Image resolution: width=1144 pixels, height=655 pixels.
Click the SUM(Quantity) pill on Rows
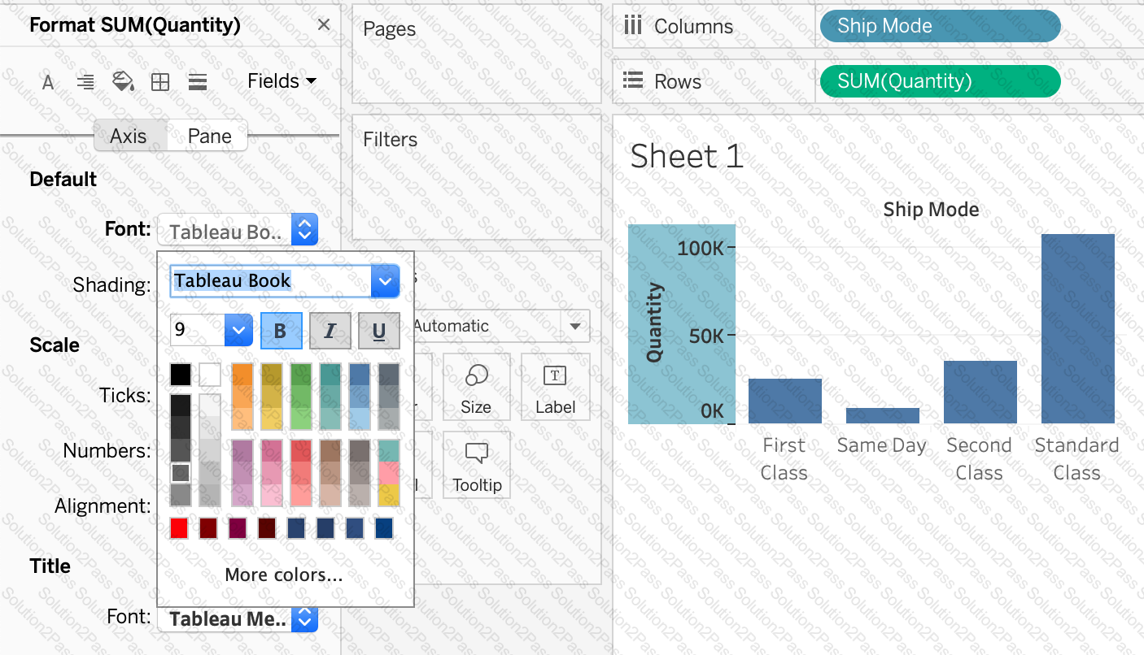(x=939, y=81)
